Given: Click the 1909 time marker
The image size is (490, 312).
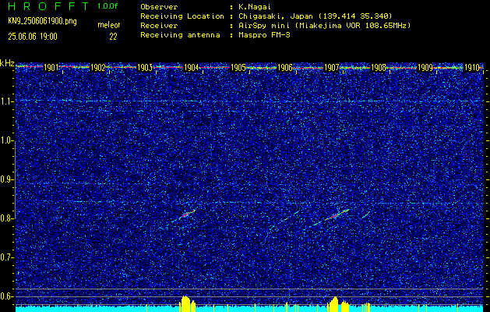Looking at the screenshot, I should tap(425, 68).
